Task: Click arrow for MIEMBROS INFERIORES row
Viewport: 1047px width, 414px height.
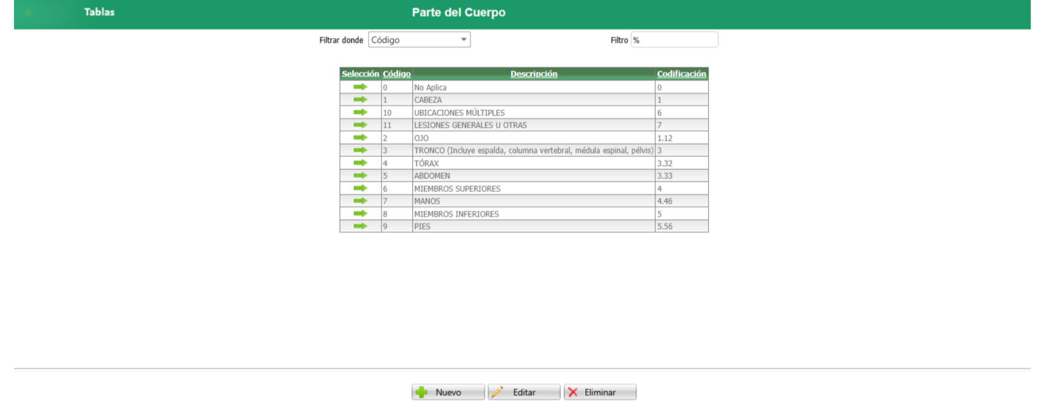Action: coord(360,213)
